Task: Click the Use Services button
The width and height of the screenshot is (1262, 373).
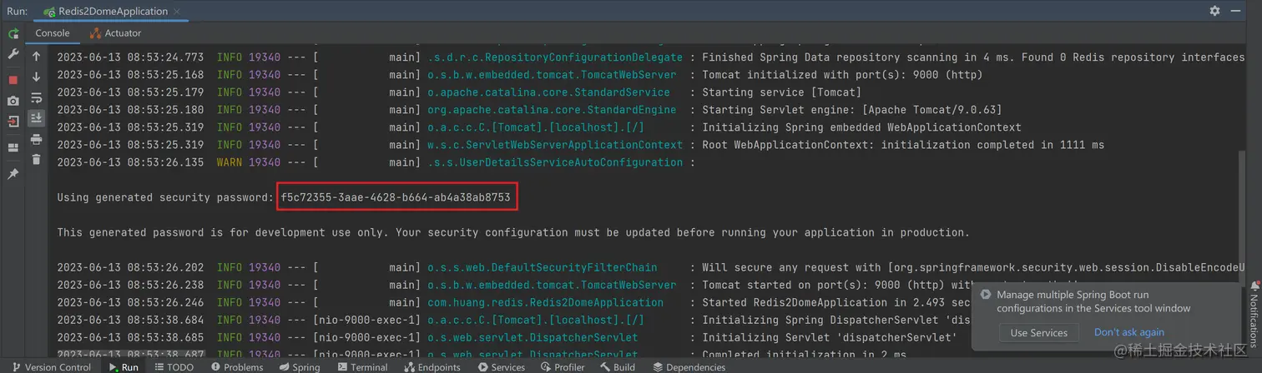Action: tap(1038, 332)
